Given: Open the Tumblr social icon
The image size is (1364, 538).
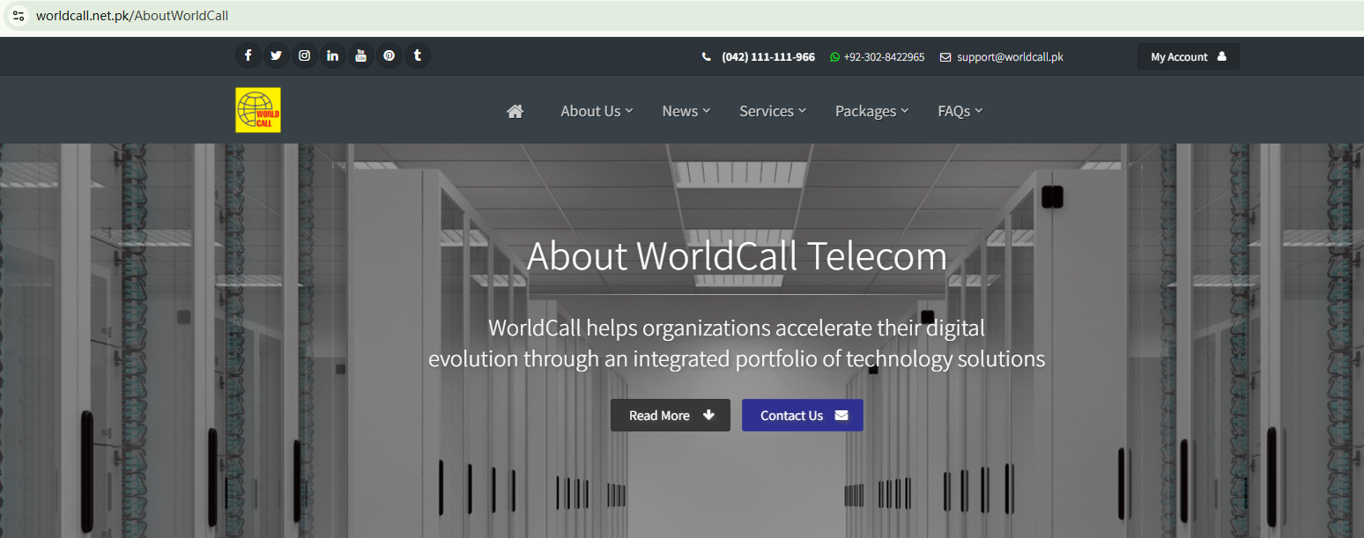Looking at the screenshot, I should click(x=417, y=56).
